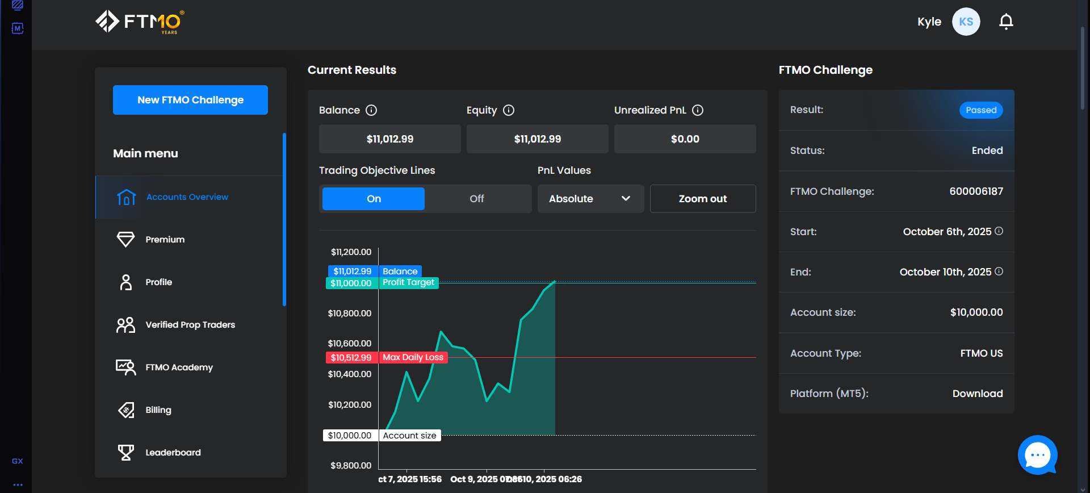Turn Trading Objective Lines On
This screenshot has width=1090, height=493.
pyautogui.click(x=374, y=199)
